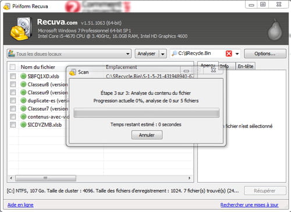291x212 pixels.
Task: Open the Aide en ligne link
Action: 20,204
